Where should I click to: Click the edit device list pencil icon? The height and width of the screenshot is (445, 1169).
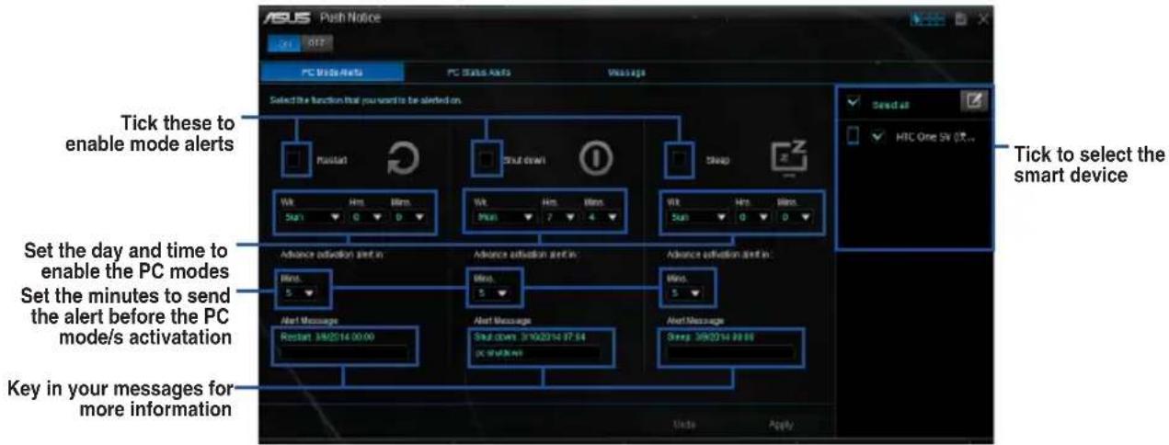[973, 102]
